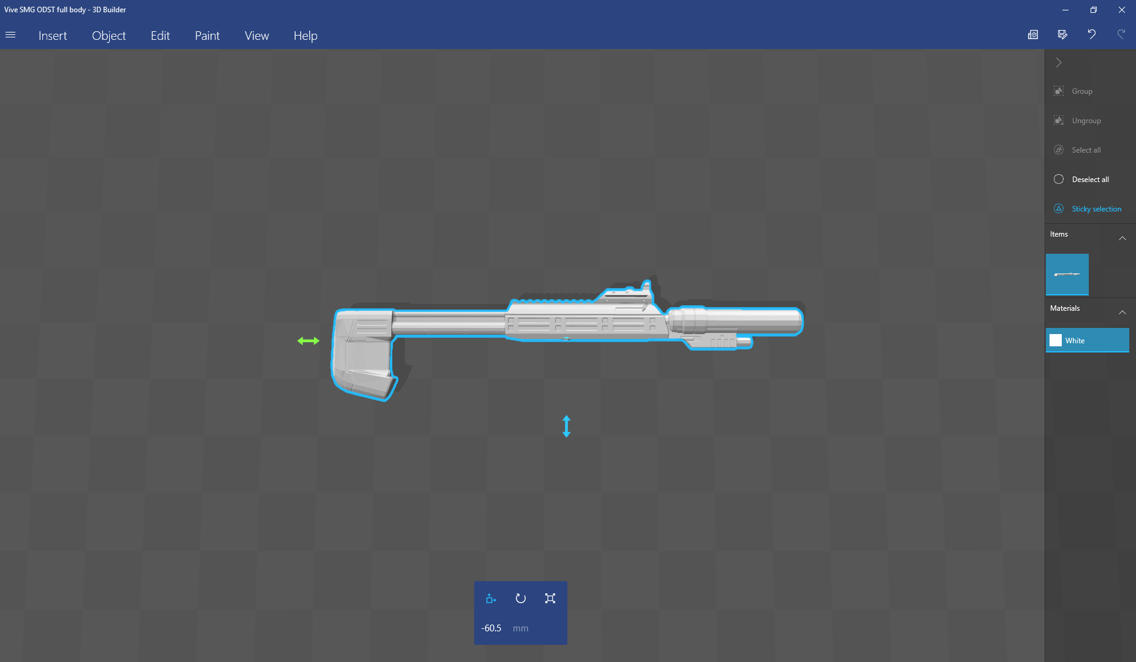The image size is (1136, 662).
Task: Click Select all
Action: [1086, 150]
